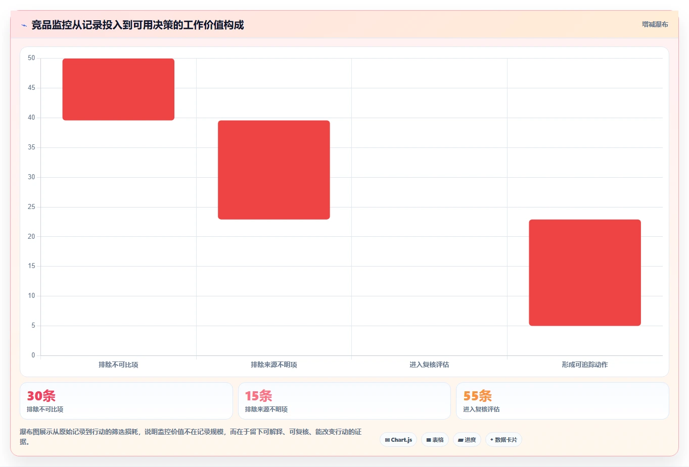689x467 pixels.
Task: Click the 55条 figure
Action: [477, 396]
